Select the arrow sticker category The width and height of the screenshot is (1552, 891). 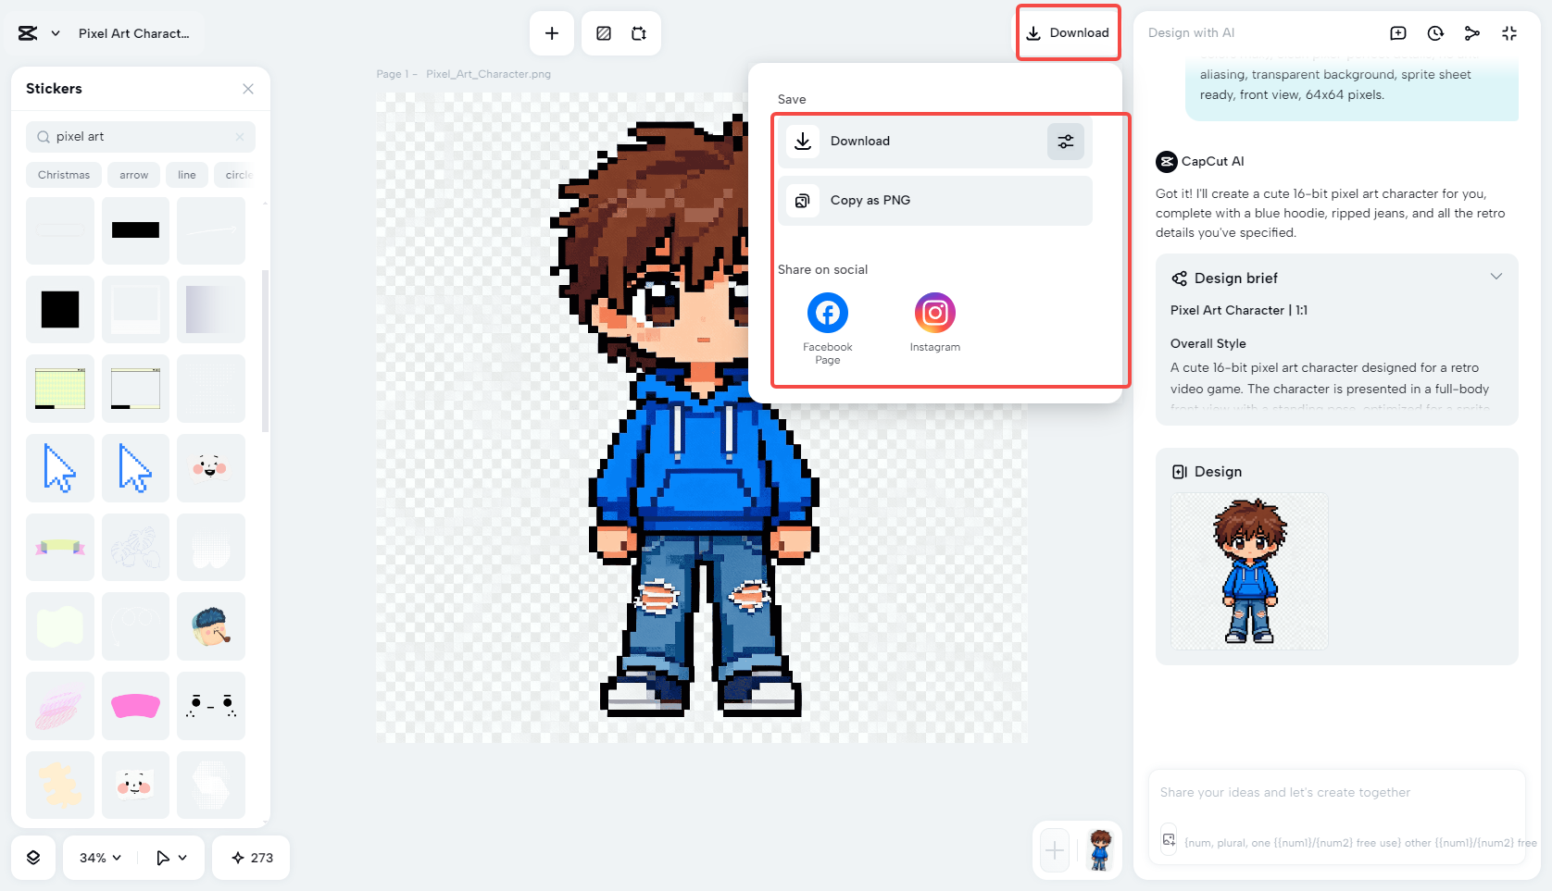tap(133, 174)
